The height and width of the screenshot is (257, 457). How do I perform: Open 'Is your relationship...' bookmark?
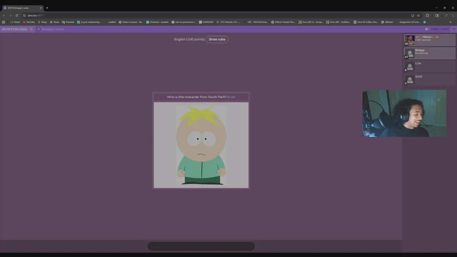click(x=89, y=22)
